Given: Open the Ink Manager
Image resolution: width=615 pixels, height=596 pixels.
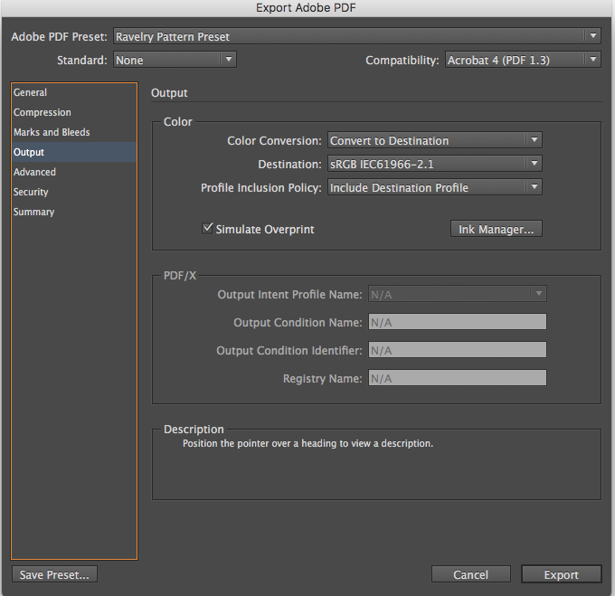Looking at the screenshot, I should (x=497, y=229).
